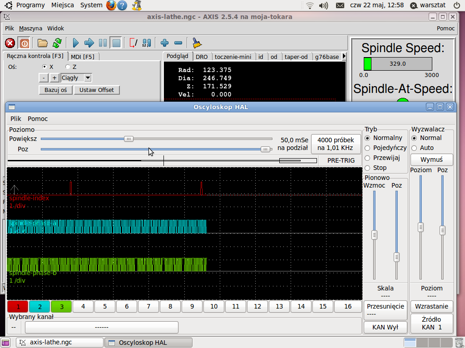This screenshot has height=348, width=465.
Task: Click the Wzrastanie trigger edge button
Action: coord(431,307)
